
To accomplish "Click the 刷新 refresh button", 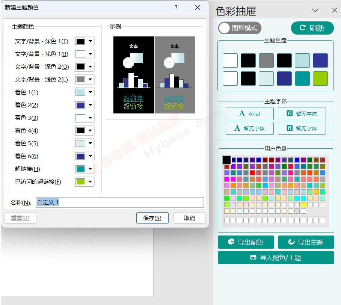I will point(312,28).
